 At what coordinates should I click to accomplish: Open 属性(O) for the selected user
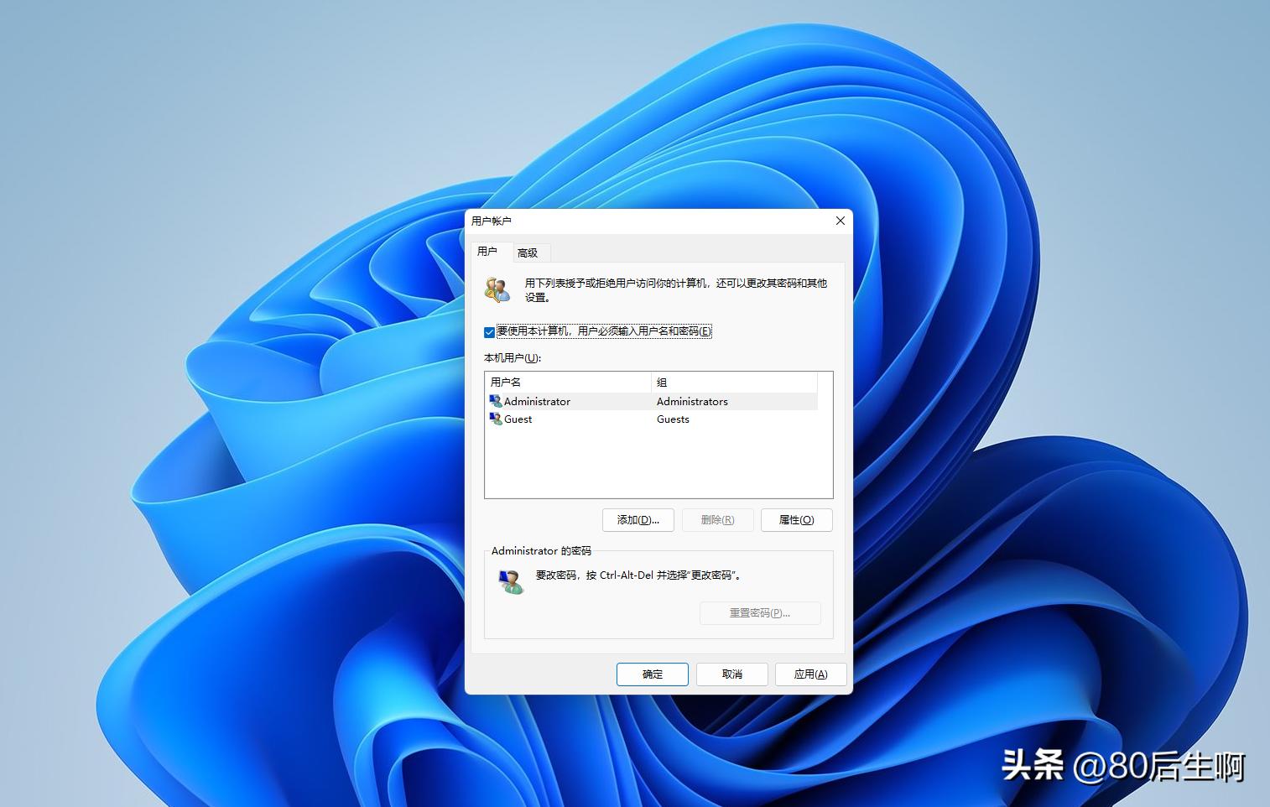(795, 519)
